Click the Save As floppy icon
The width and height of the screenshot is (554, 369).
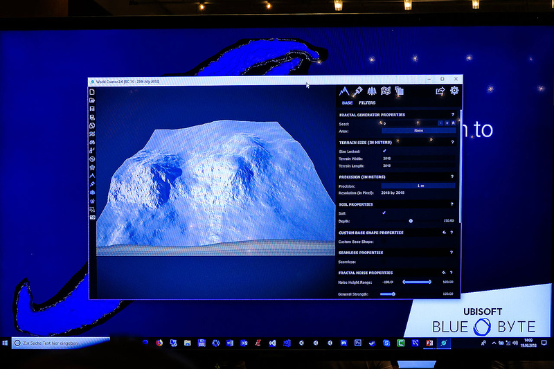92,117
